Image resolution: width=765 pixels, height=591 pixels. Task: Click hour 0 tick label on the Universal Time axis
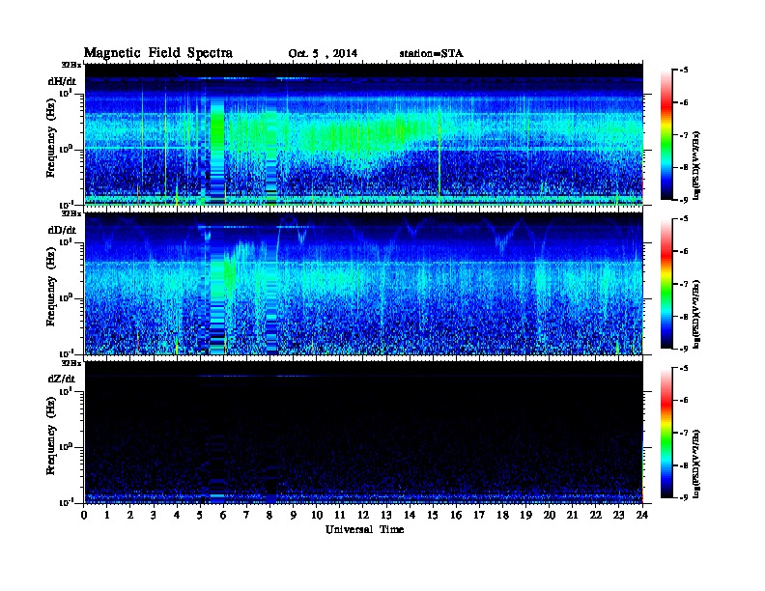(x=84, y=516)
